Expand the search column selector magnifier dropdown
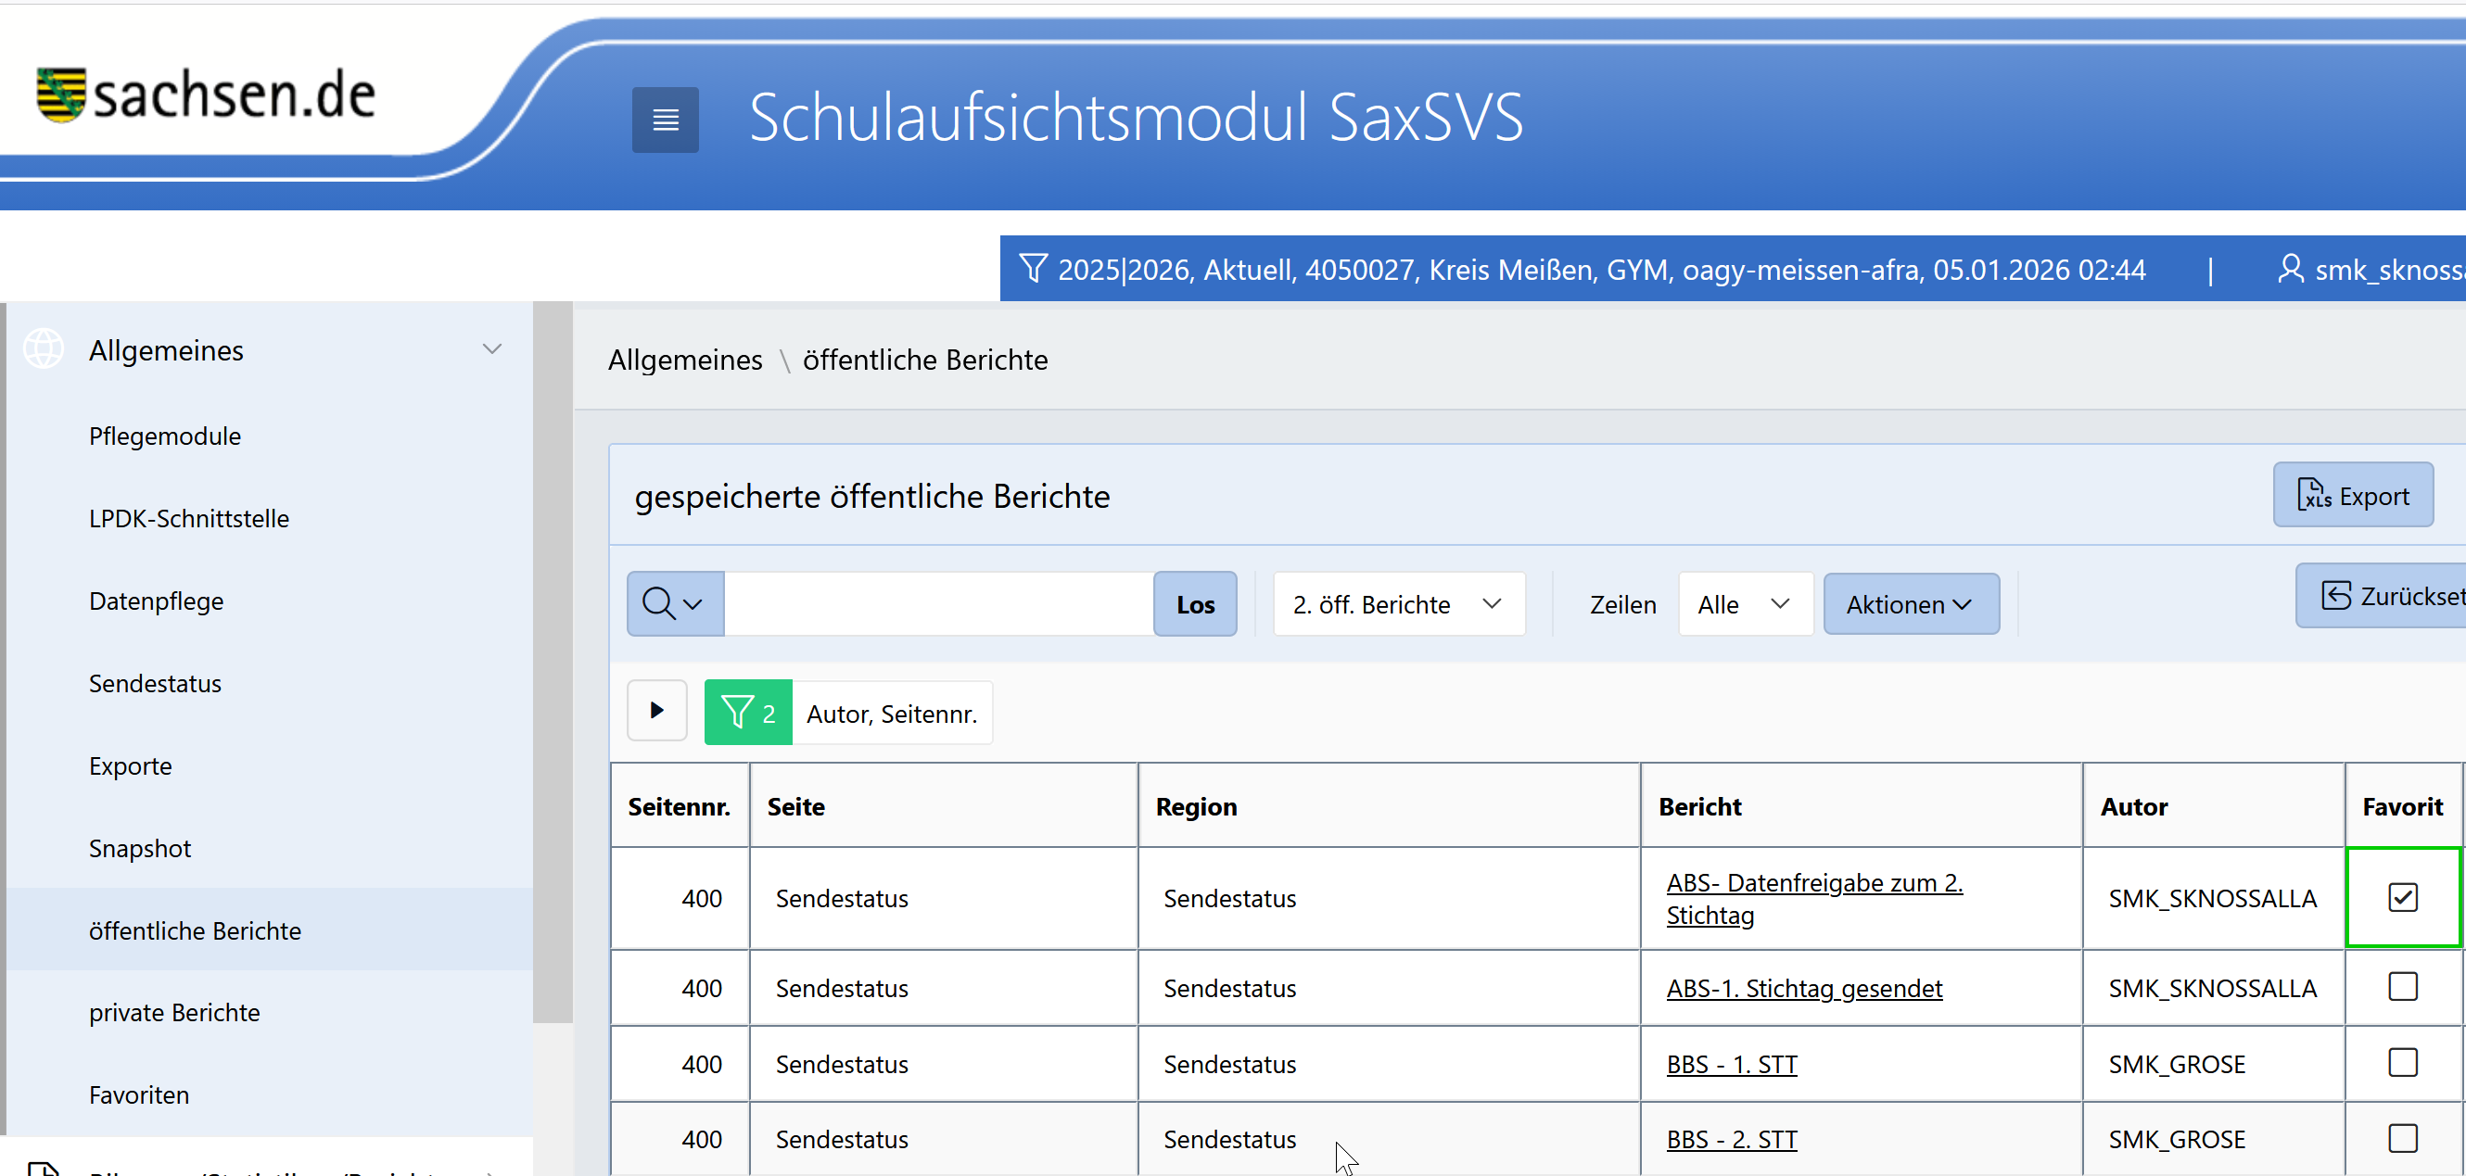The width and height of the screenshot is (2466, 1176). [674, 605]
